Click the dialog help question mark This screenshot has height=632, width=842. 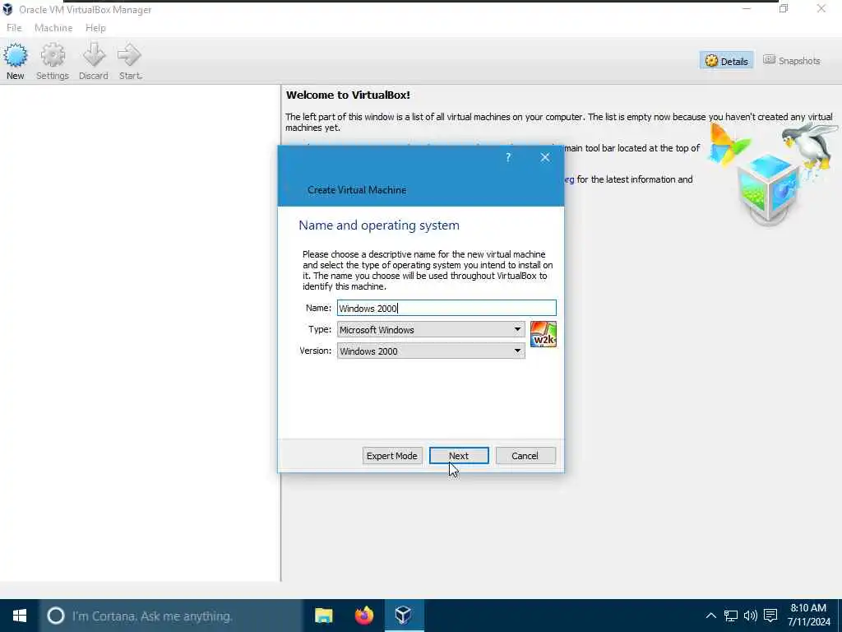[x=508, y=157]
